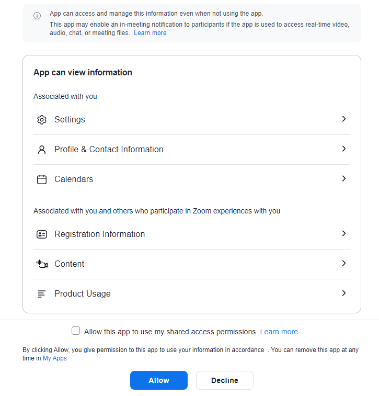379x396 pixels.
Task: Open the Content permission row label
Action: pos(70,264)
